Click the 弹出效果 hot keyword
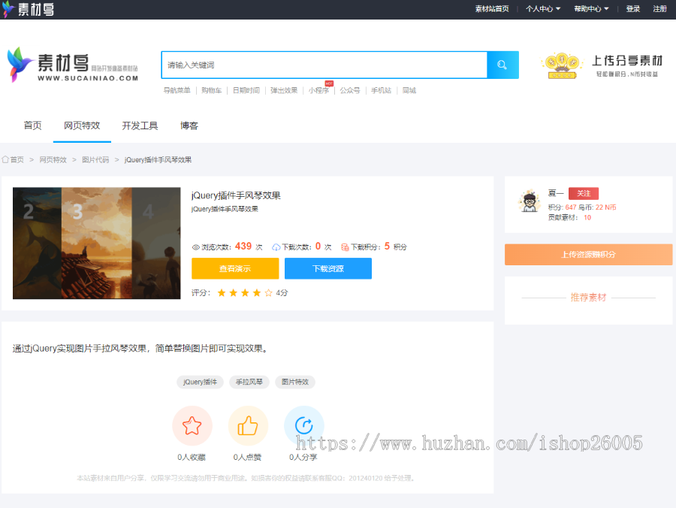Screen dimensions: 676x508 click(284, 90)
